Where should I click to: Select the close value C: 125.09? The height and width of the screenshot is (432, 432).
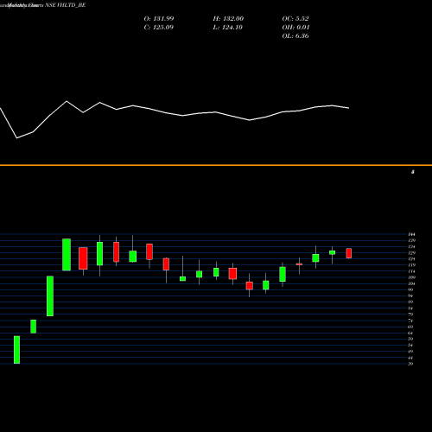pyautogui.click(x=159, y=28)
